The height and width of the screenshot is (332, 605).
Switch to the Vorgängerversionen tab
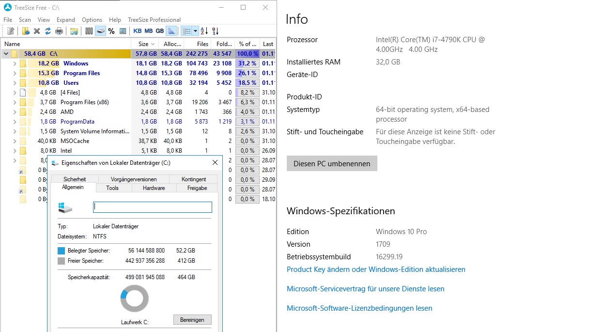coord(134,179)
